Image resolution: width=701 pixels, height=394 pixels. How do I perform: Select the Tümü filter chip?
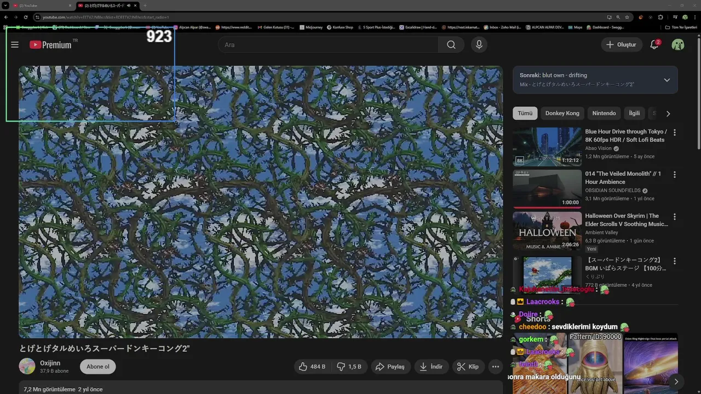tap(525, 113)
